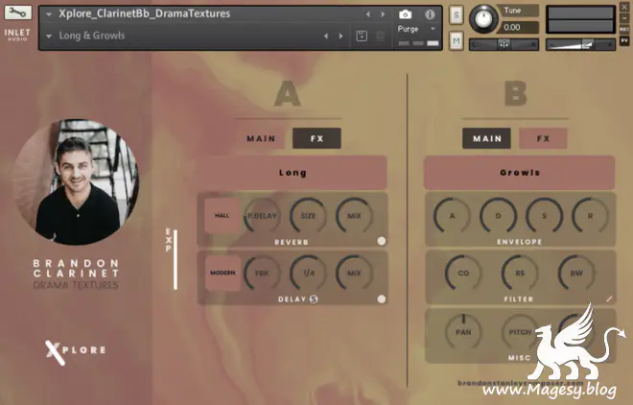Viewport: 633px width, 405px height.
Task: Click the layer B header letter
Action: pos(516,94)
